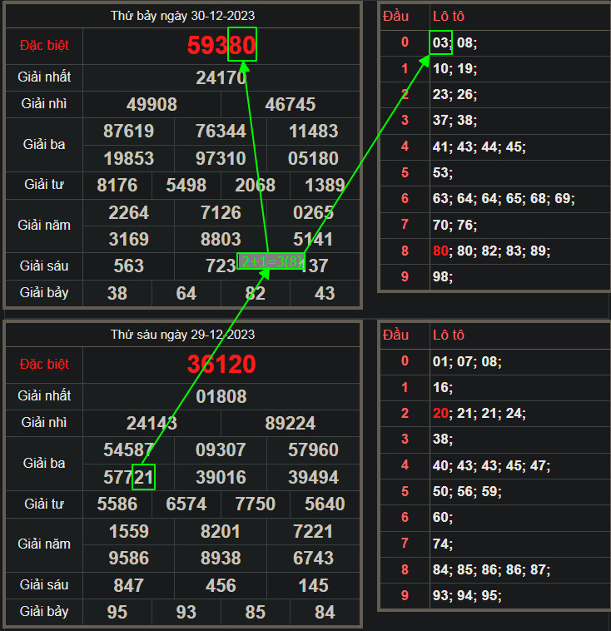Select the date header Thứ bảy ngày 30-12-2023

pyautogui.click(x=183, y=16)
